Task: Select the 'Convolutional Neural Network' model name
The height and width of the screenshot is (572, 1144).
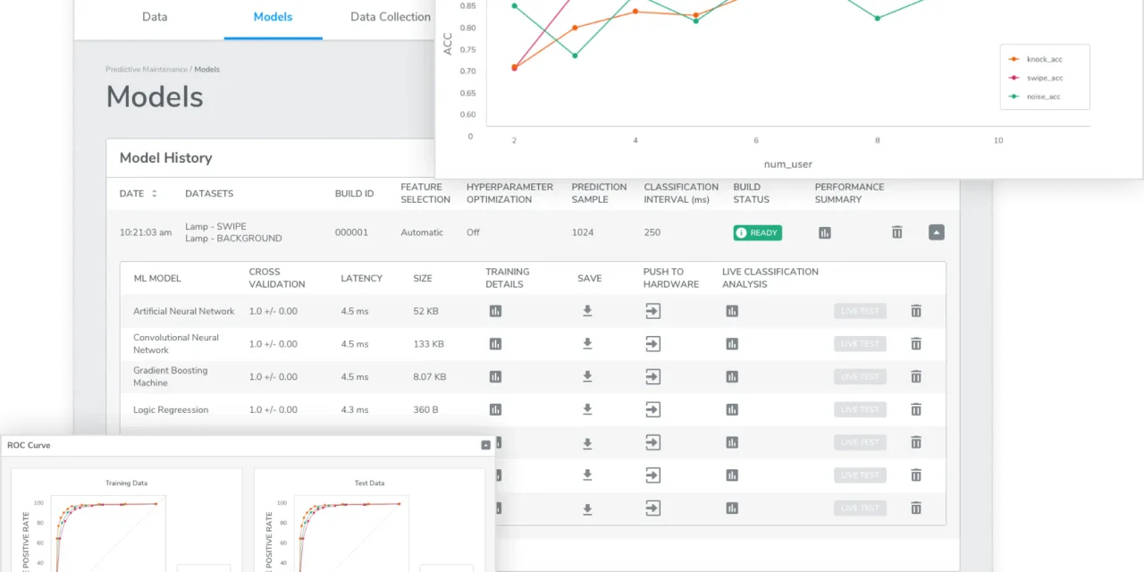Action: coord(176,344)
